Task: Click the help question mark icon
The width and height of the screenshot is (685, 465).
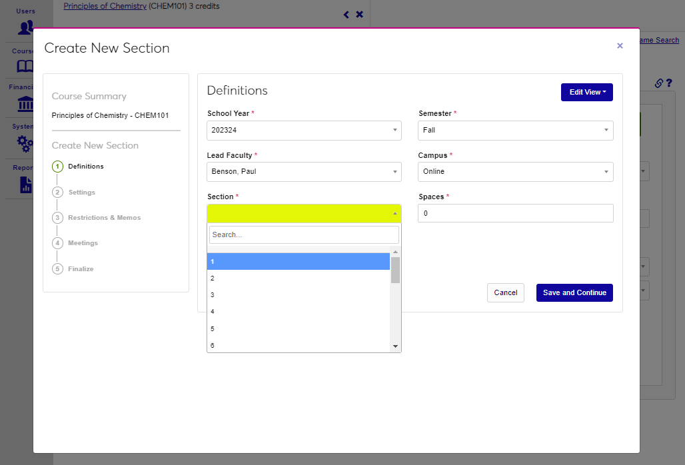Action: pos(669,83)
